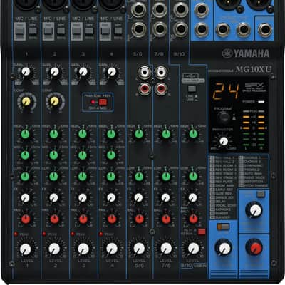Click the white POWER indicator light
Screen dimensions: 285x285
[261, 102]
